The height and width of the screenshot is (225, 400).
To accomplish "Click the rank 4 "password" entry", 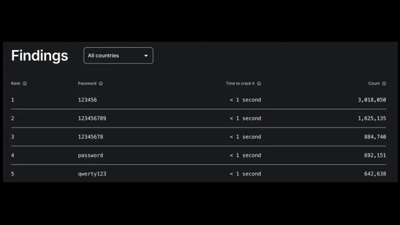I will click(x=90, y=155).
